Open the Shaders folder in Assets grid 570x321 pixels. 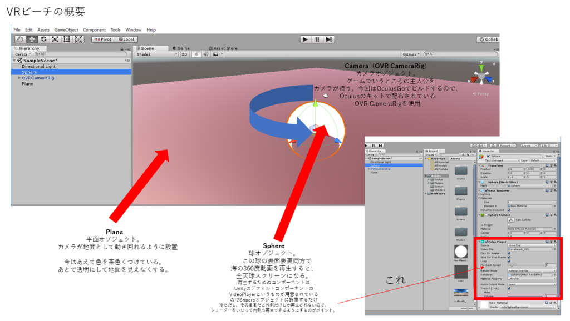[461, 232]
